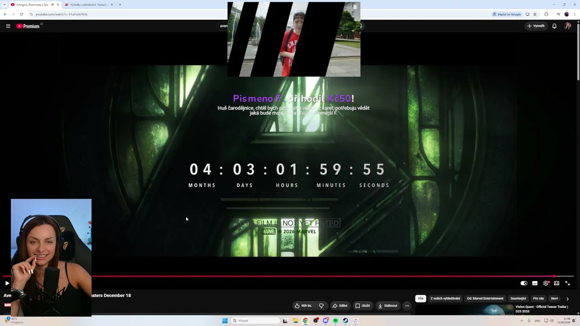Switch the player to theater mode

point(556,283)
